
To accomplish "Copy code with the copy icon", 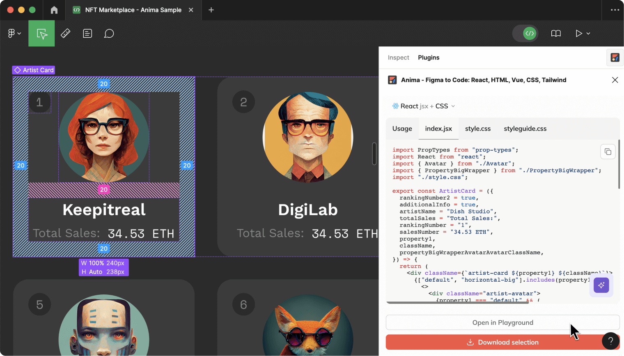I will pos(608,152).
